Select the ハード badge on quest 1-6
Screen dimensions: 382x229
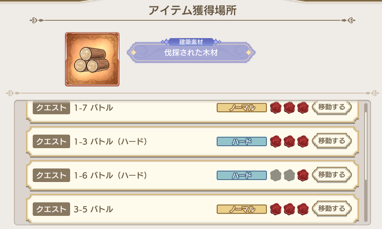[242, 175]
